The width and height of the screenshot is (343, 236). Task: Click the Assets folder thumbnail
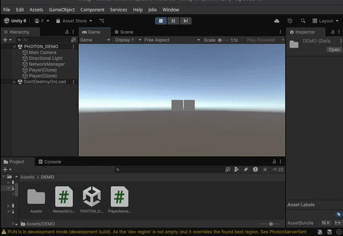pos(36,197)
